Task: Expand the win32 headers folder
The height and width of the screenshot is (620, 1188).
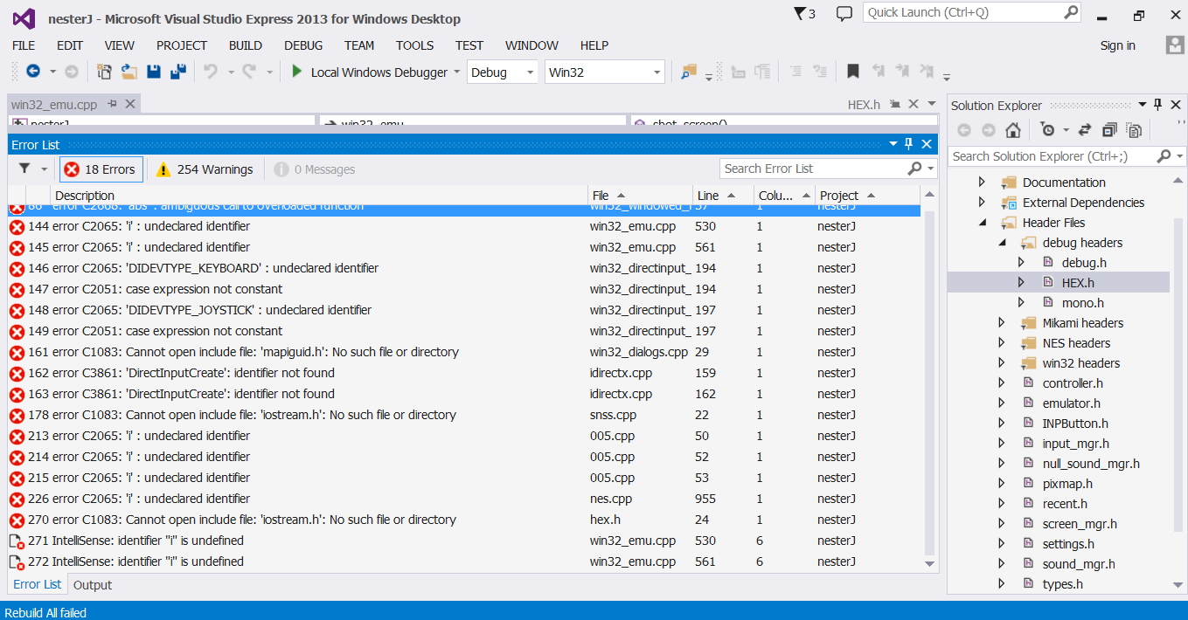Action: (x=1002, y=363)
